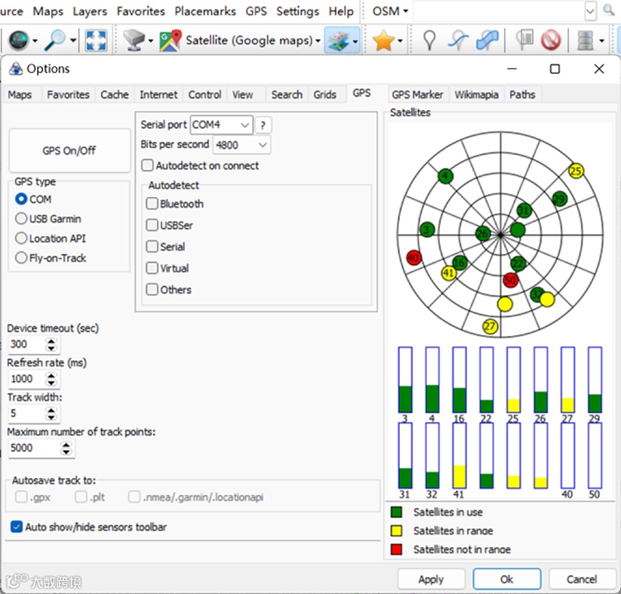The image size is (621, 594).
Task: Select the COM GPS type
Action: [x=21, y=199]
